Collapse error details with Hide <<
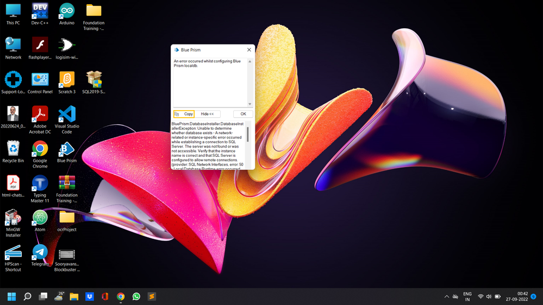The width and height of the screenshot is (543, 305). (x=207, y=114)
